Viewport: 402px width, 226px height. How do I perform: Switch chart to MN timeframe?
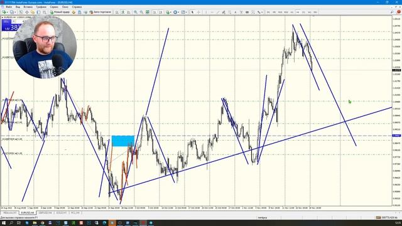pos(315,12)
